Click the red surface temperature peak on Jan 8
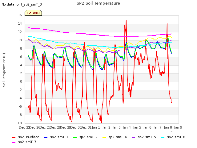 point(167,24)
